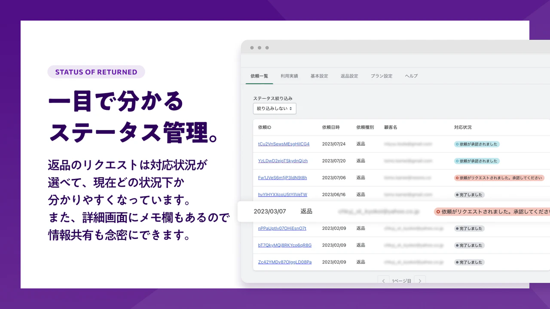Go to the 基本設定 tab
This screenshot has height=309, width=550.
point(319,76)
